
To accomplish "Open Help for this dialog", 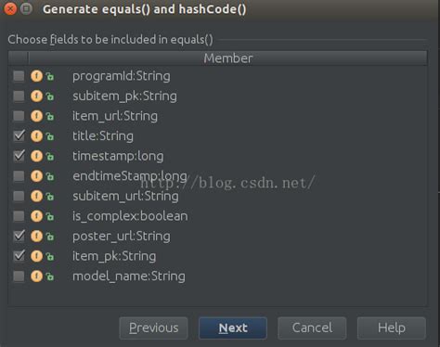I will (x=392, y=328).
